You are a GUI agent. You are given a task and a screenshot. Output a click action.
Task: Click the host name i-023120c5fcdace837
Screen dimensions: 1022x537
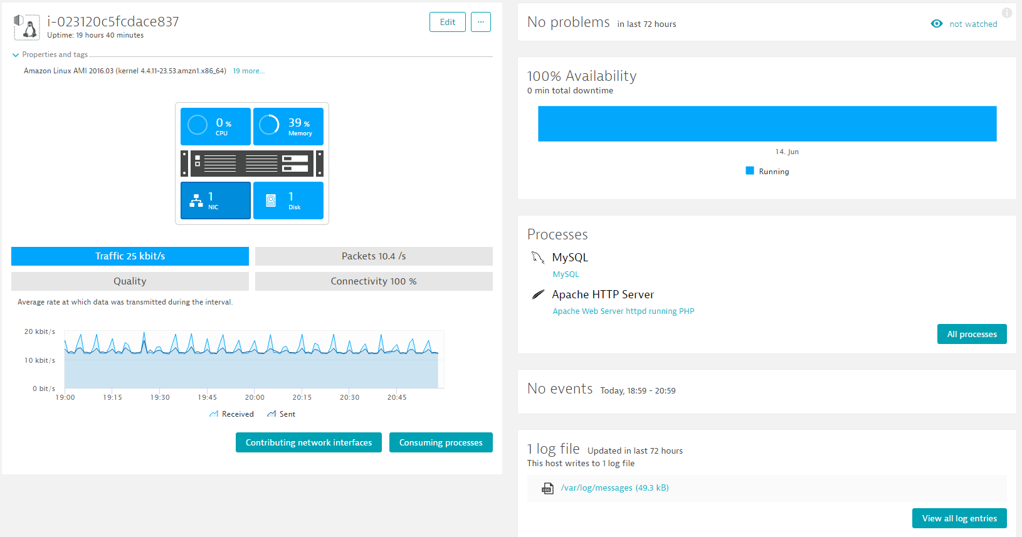point(113,21)
